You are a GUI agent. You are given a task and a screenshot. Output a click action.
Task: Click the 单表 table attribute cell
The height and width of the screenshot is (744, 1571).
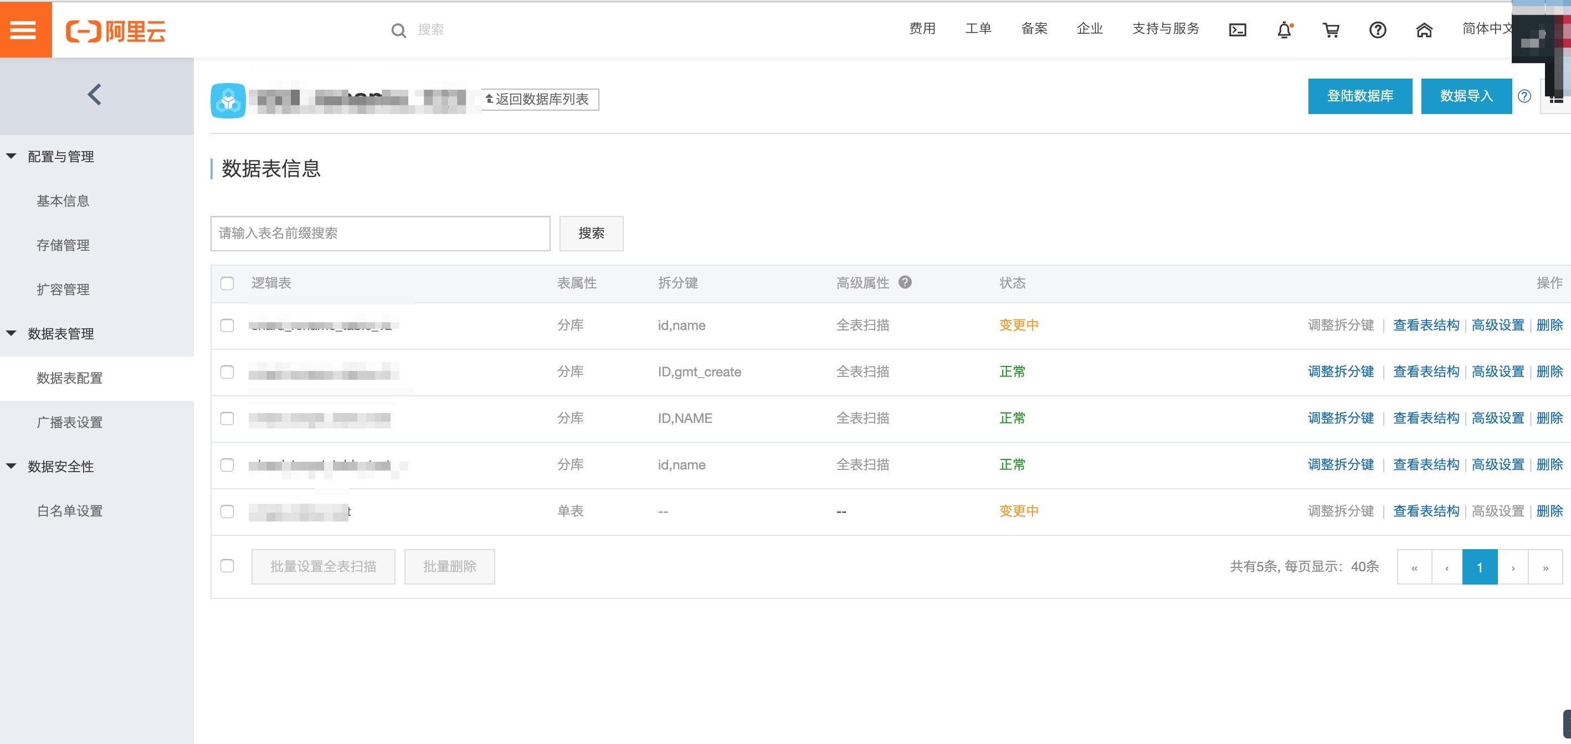570,510
